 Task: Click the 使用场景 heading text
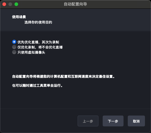pyautogui.click(x=19, y=17)
